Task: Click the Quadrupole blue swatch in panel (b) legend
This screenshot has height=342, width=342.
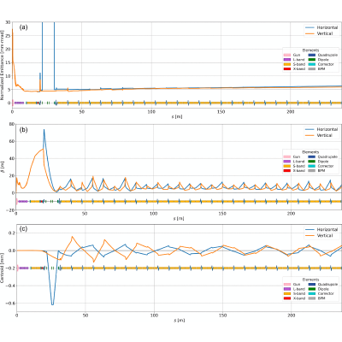Action: (x=312, y=156)
